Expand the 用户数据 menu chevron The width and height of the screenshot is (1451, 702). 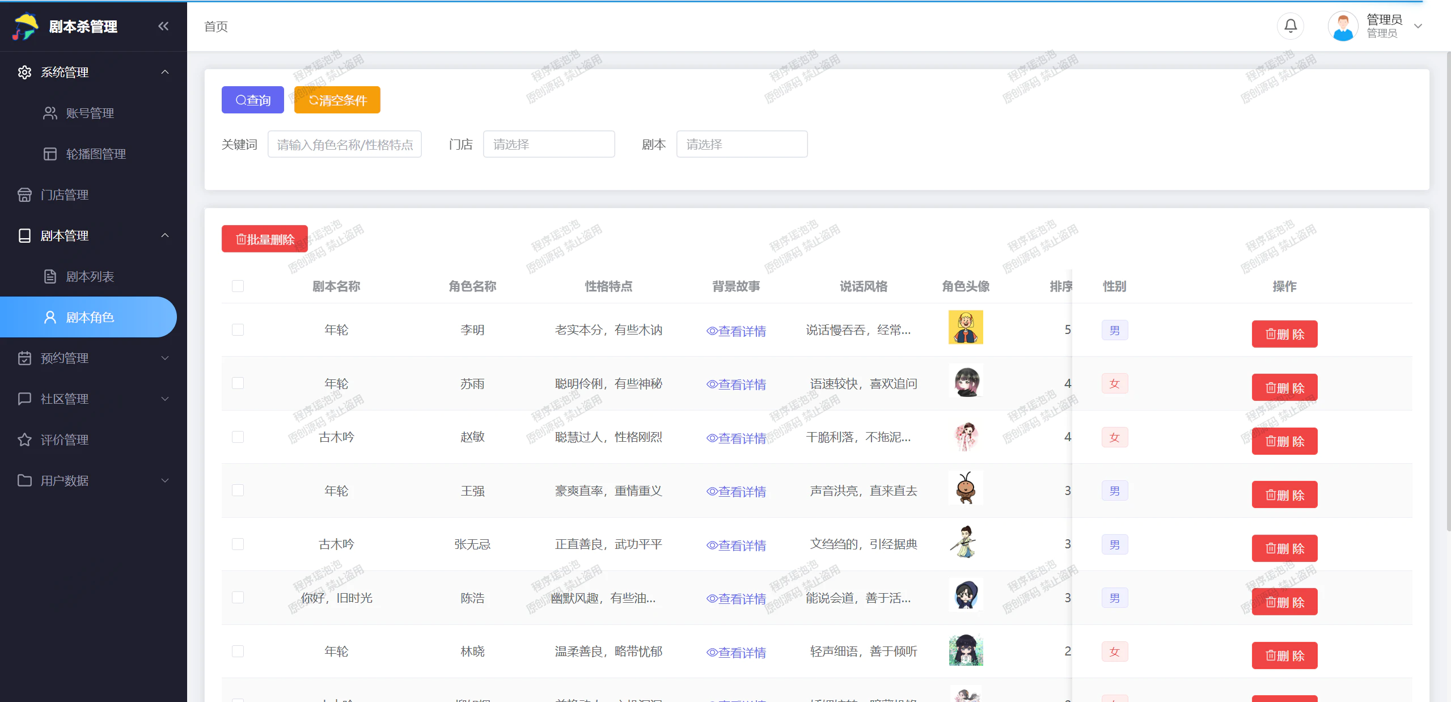165,480
